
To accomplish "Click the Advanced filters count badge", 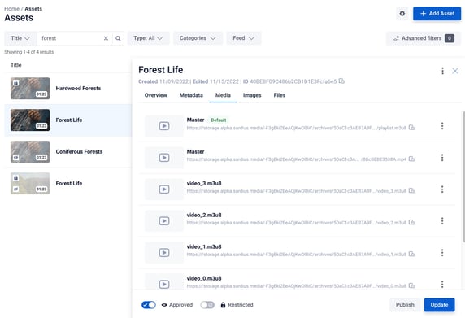I will (450, 38).
